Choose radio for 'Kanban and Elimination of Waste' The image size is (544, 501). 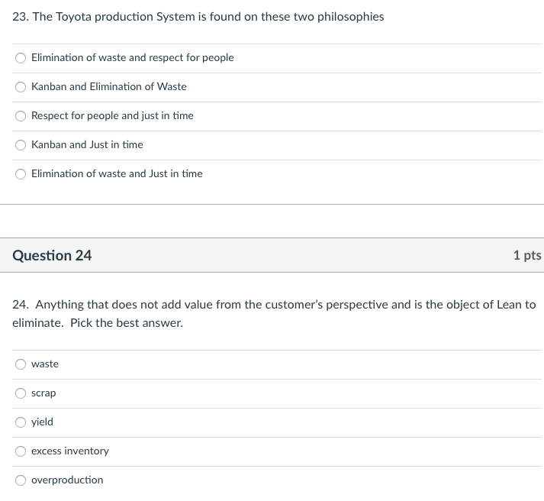point(21,87)
